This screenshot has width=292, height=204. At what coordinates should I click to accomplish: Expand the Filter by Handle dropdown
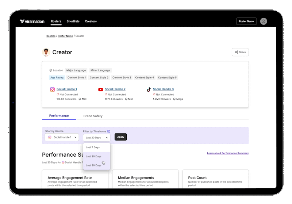click(62, 137)
